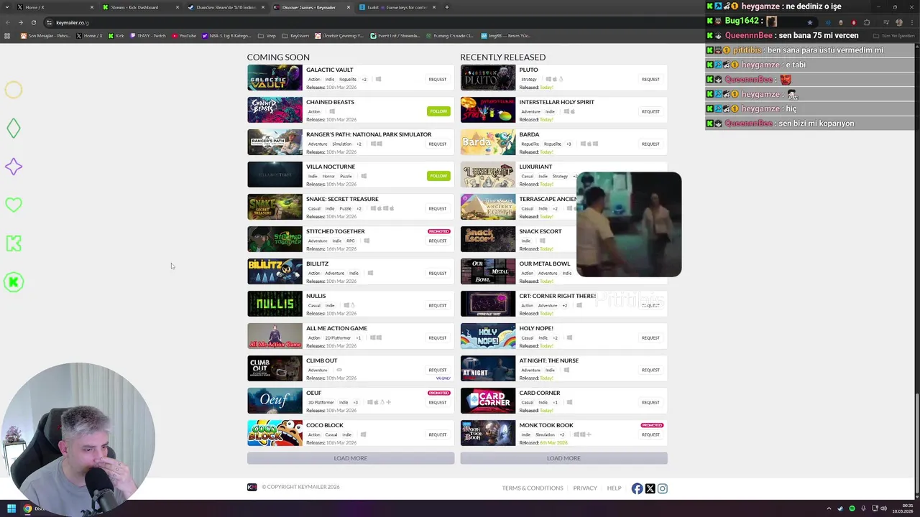Click the Spotify tray icon
920x517 pixels.
852,508
